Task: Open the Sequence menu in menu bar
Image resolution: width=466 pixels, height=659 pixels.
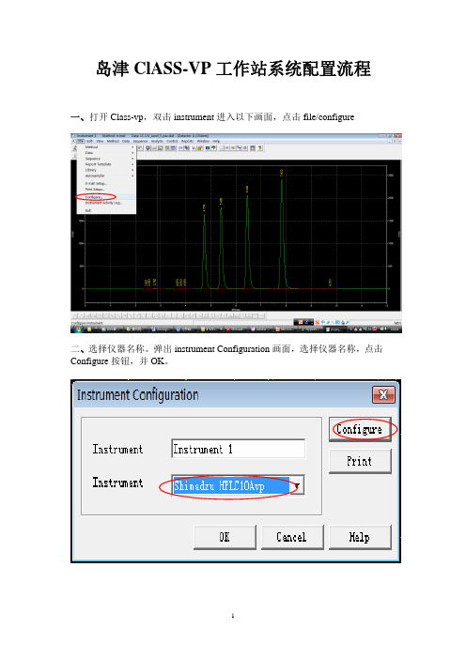Action: point(141,141)
